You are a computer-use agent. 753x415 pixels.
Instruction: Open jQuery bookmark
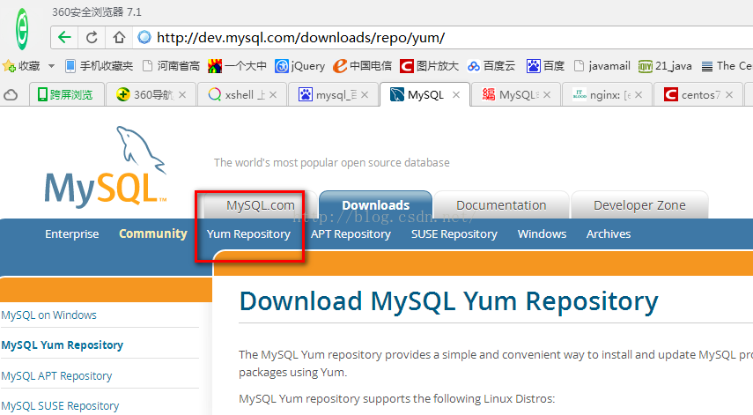300,66
